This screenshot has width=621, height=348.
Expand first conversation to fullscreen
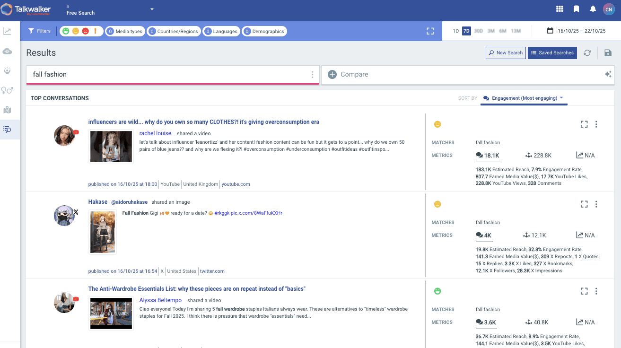click(x=584, y=124)
